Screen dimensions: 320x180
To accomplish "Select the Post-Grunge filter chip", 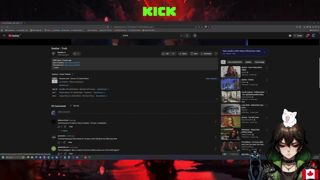I will click(259, 62).
